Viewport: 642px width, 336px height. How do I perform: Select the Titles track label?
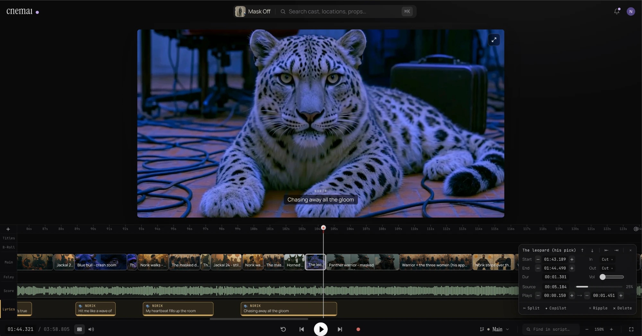[x=9, y=238]
